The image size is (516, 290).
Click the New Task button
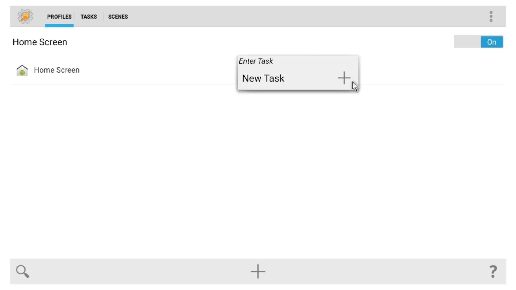tap(297, 78)
